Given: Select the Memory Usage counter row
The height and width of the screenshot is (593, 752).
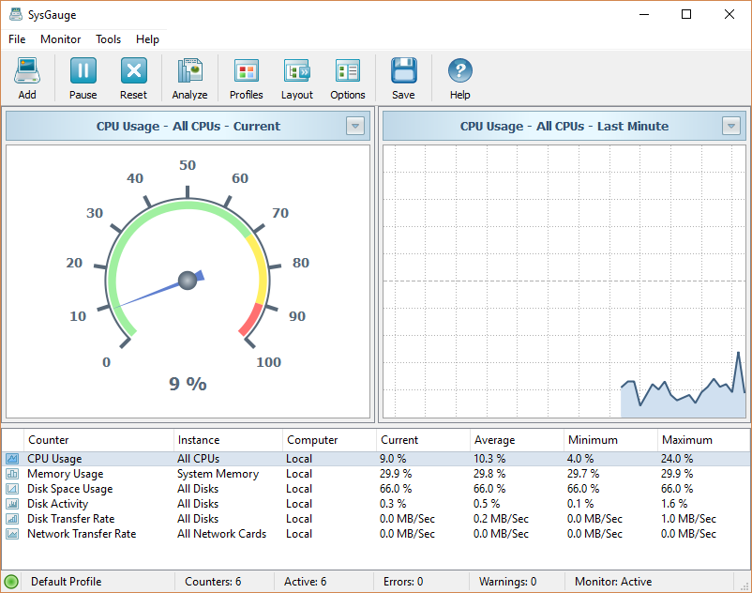Looking at the screenshot, I should [x=66, y=474].
